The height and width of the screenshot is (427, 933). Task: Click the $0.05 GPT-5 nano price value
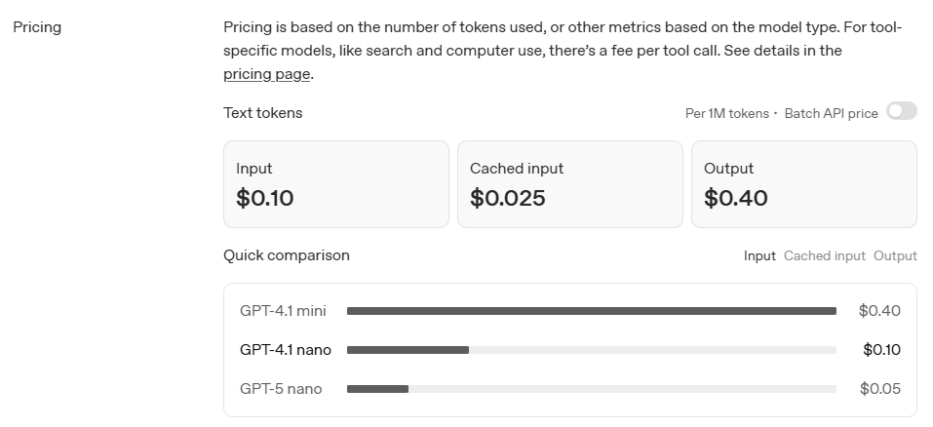[879, 389]
